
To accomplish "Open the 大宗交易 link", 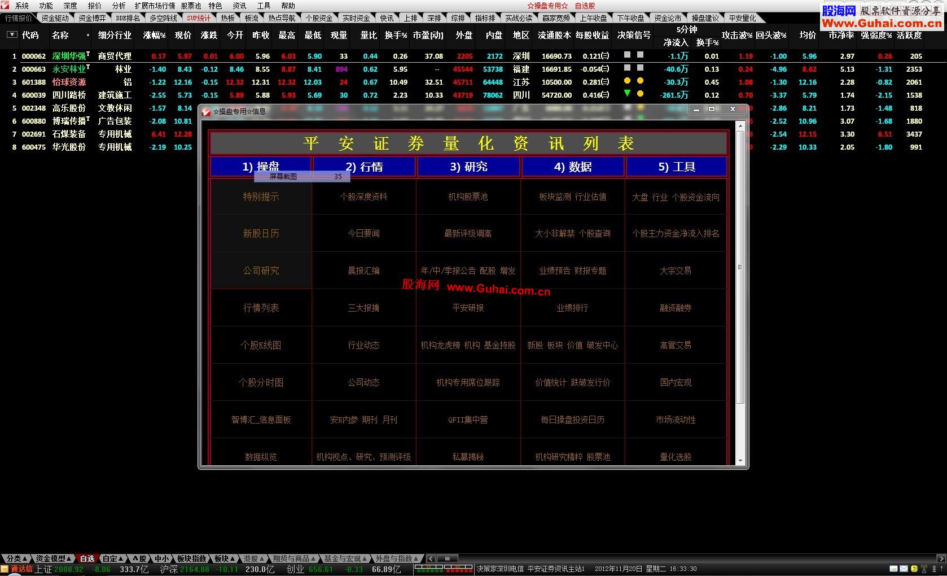I will point(676,270).
